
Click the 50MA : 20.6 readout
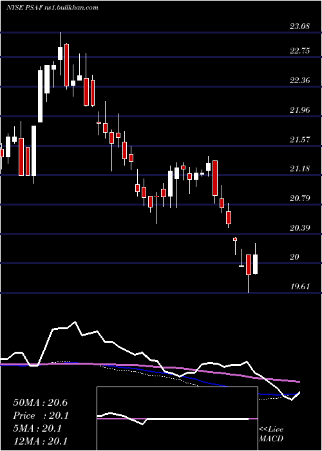(40, 403)
